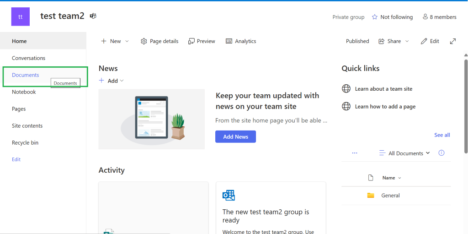This screenshot has height=234, width=468.
Task: Click the Edit link under left navigation
Action: 16,159
